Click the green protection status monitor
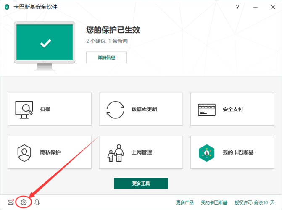The height and width of the screenshot is (210, 282). 45,46
